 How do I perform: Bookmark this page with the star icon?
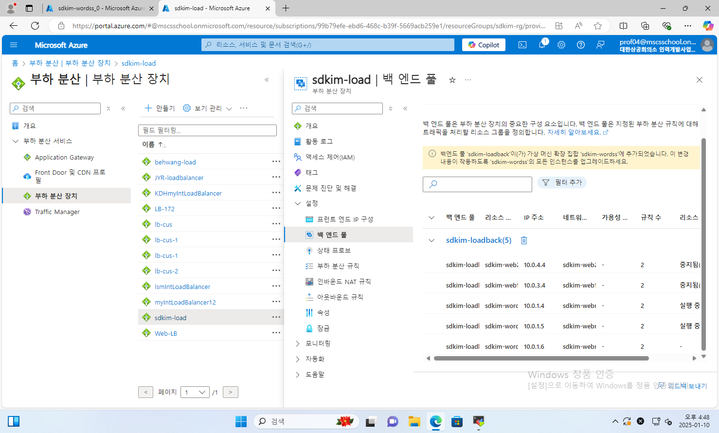click(598, 26)
